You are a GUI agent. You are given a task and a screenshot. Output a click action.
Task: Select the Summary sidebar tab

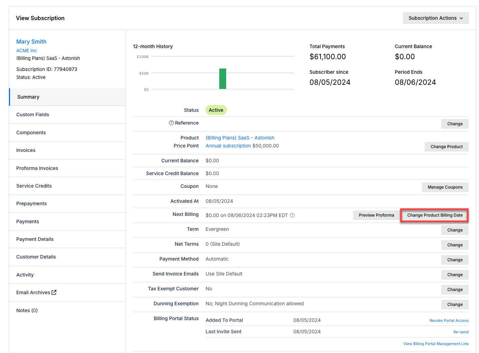[x=67, y=97]
